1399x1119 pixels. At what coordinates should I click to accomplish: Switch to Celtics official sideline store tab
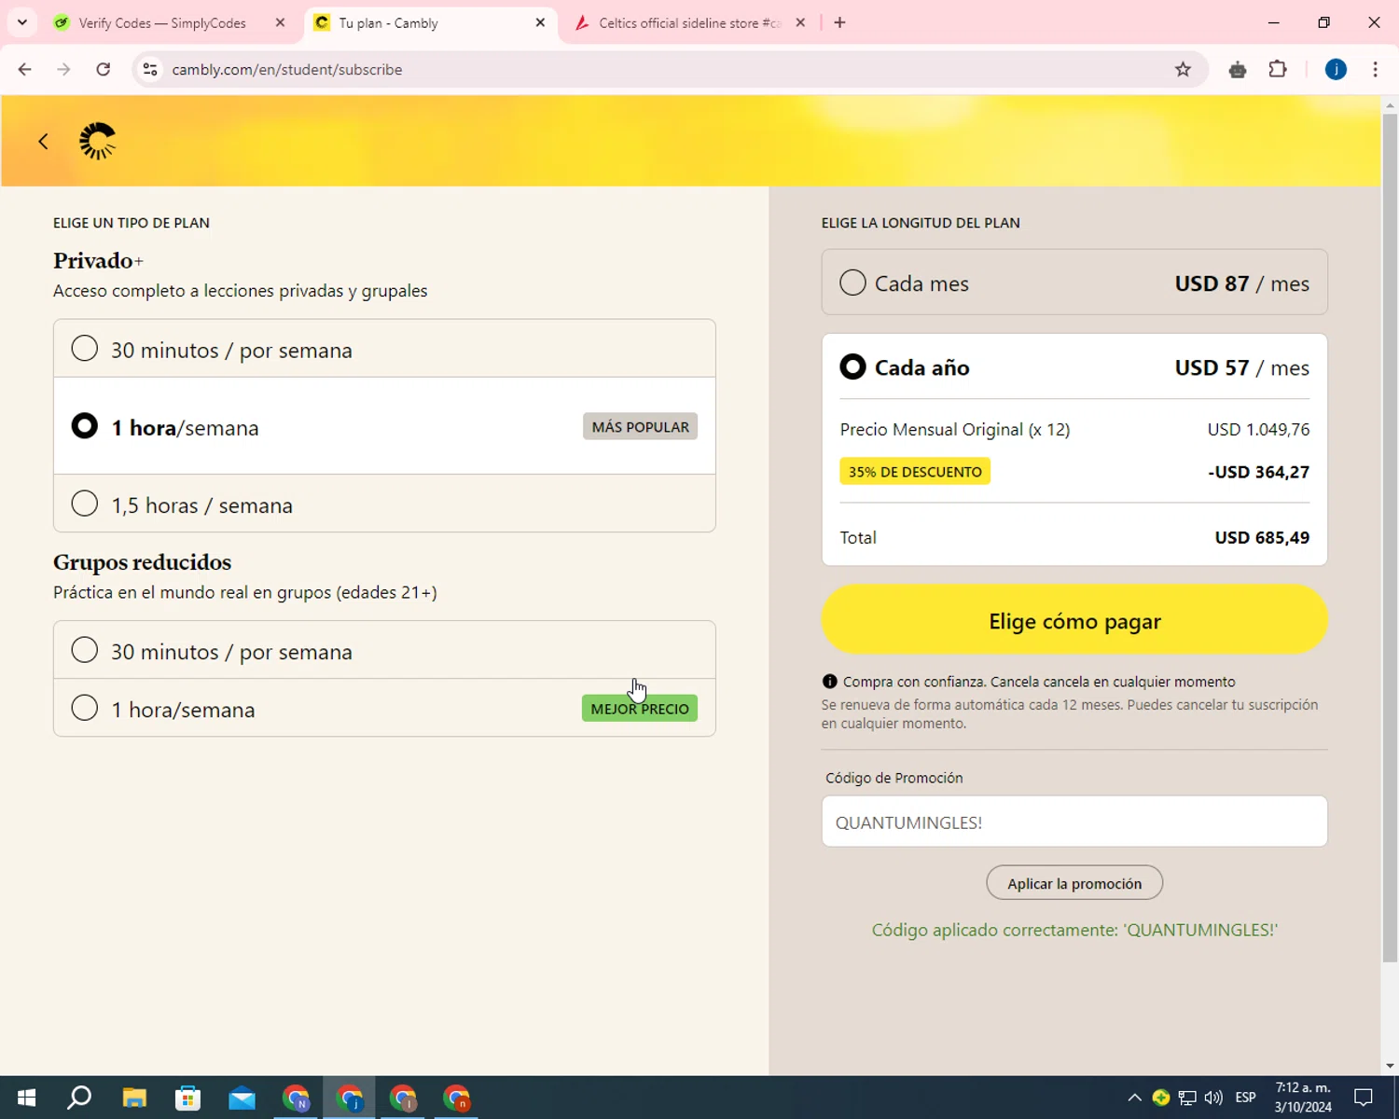(x=690, y=22)
